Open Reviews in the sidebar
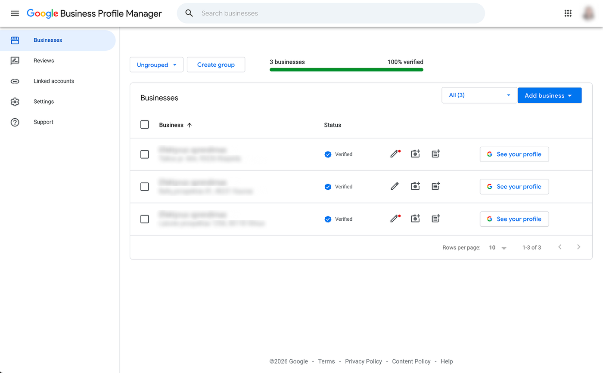Viewport: 603px width, 373px height. [58, 61]
